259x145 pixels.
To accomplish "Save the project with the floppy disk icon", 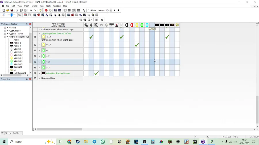I will [12, 10].
